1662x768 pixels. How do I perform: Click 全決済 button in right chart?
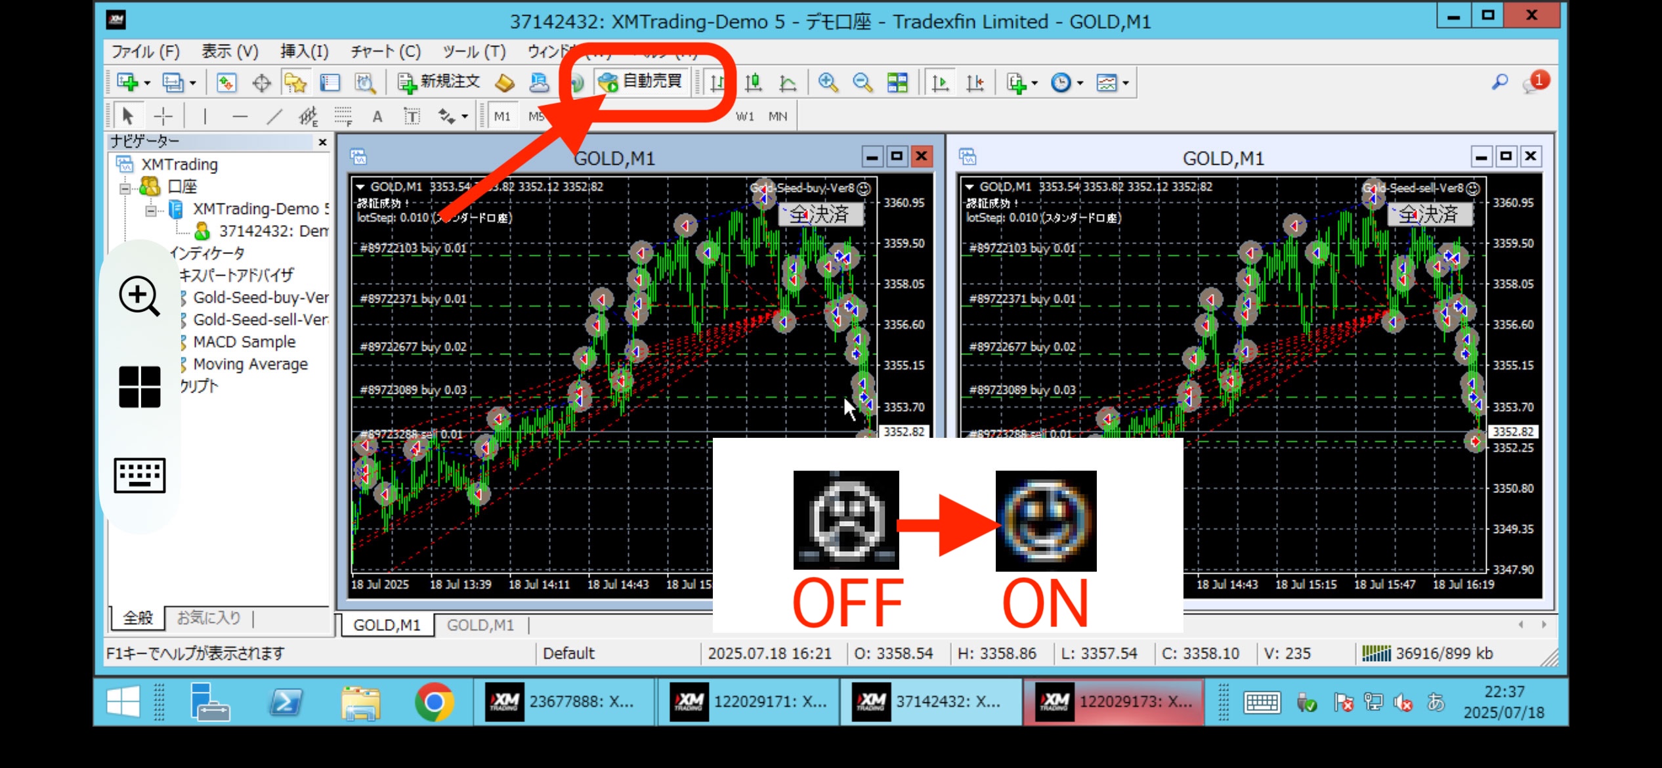[x=1429, y=215]
